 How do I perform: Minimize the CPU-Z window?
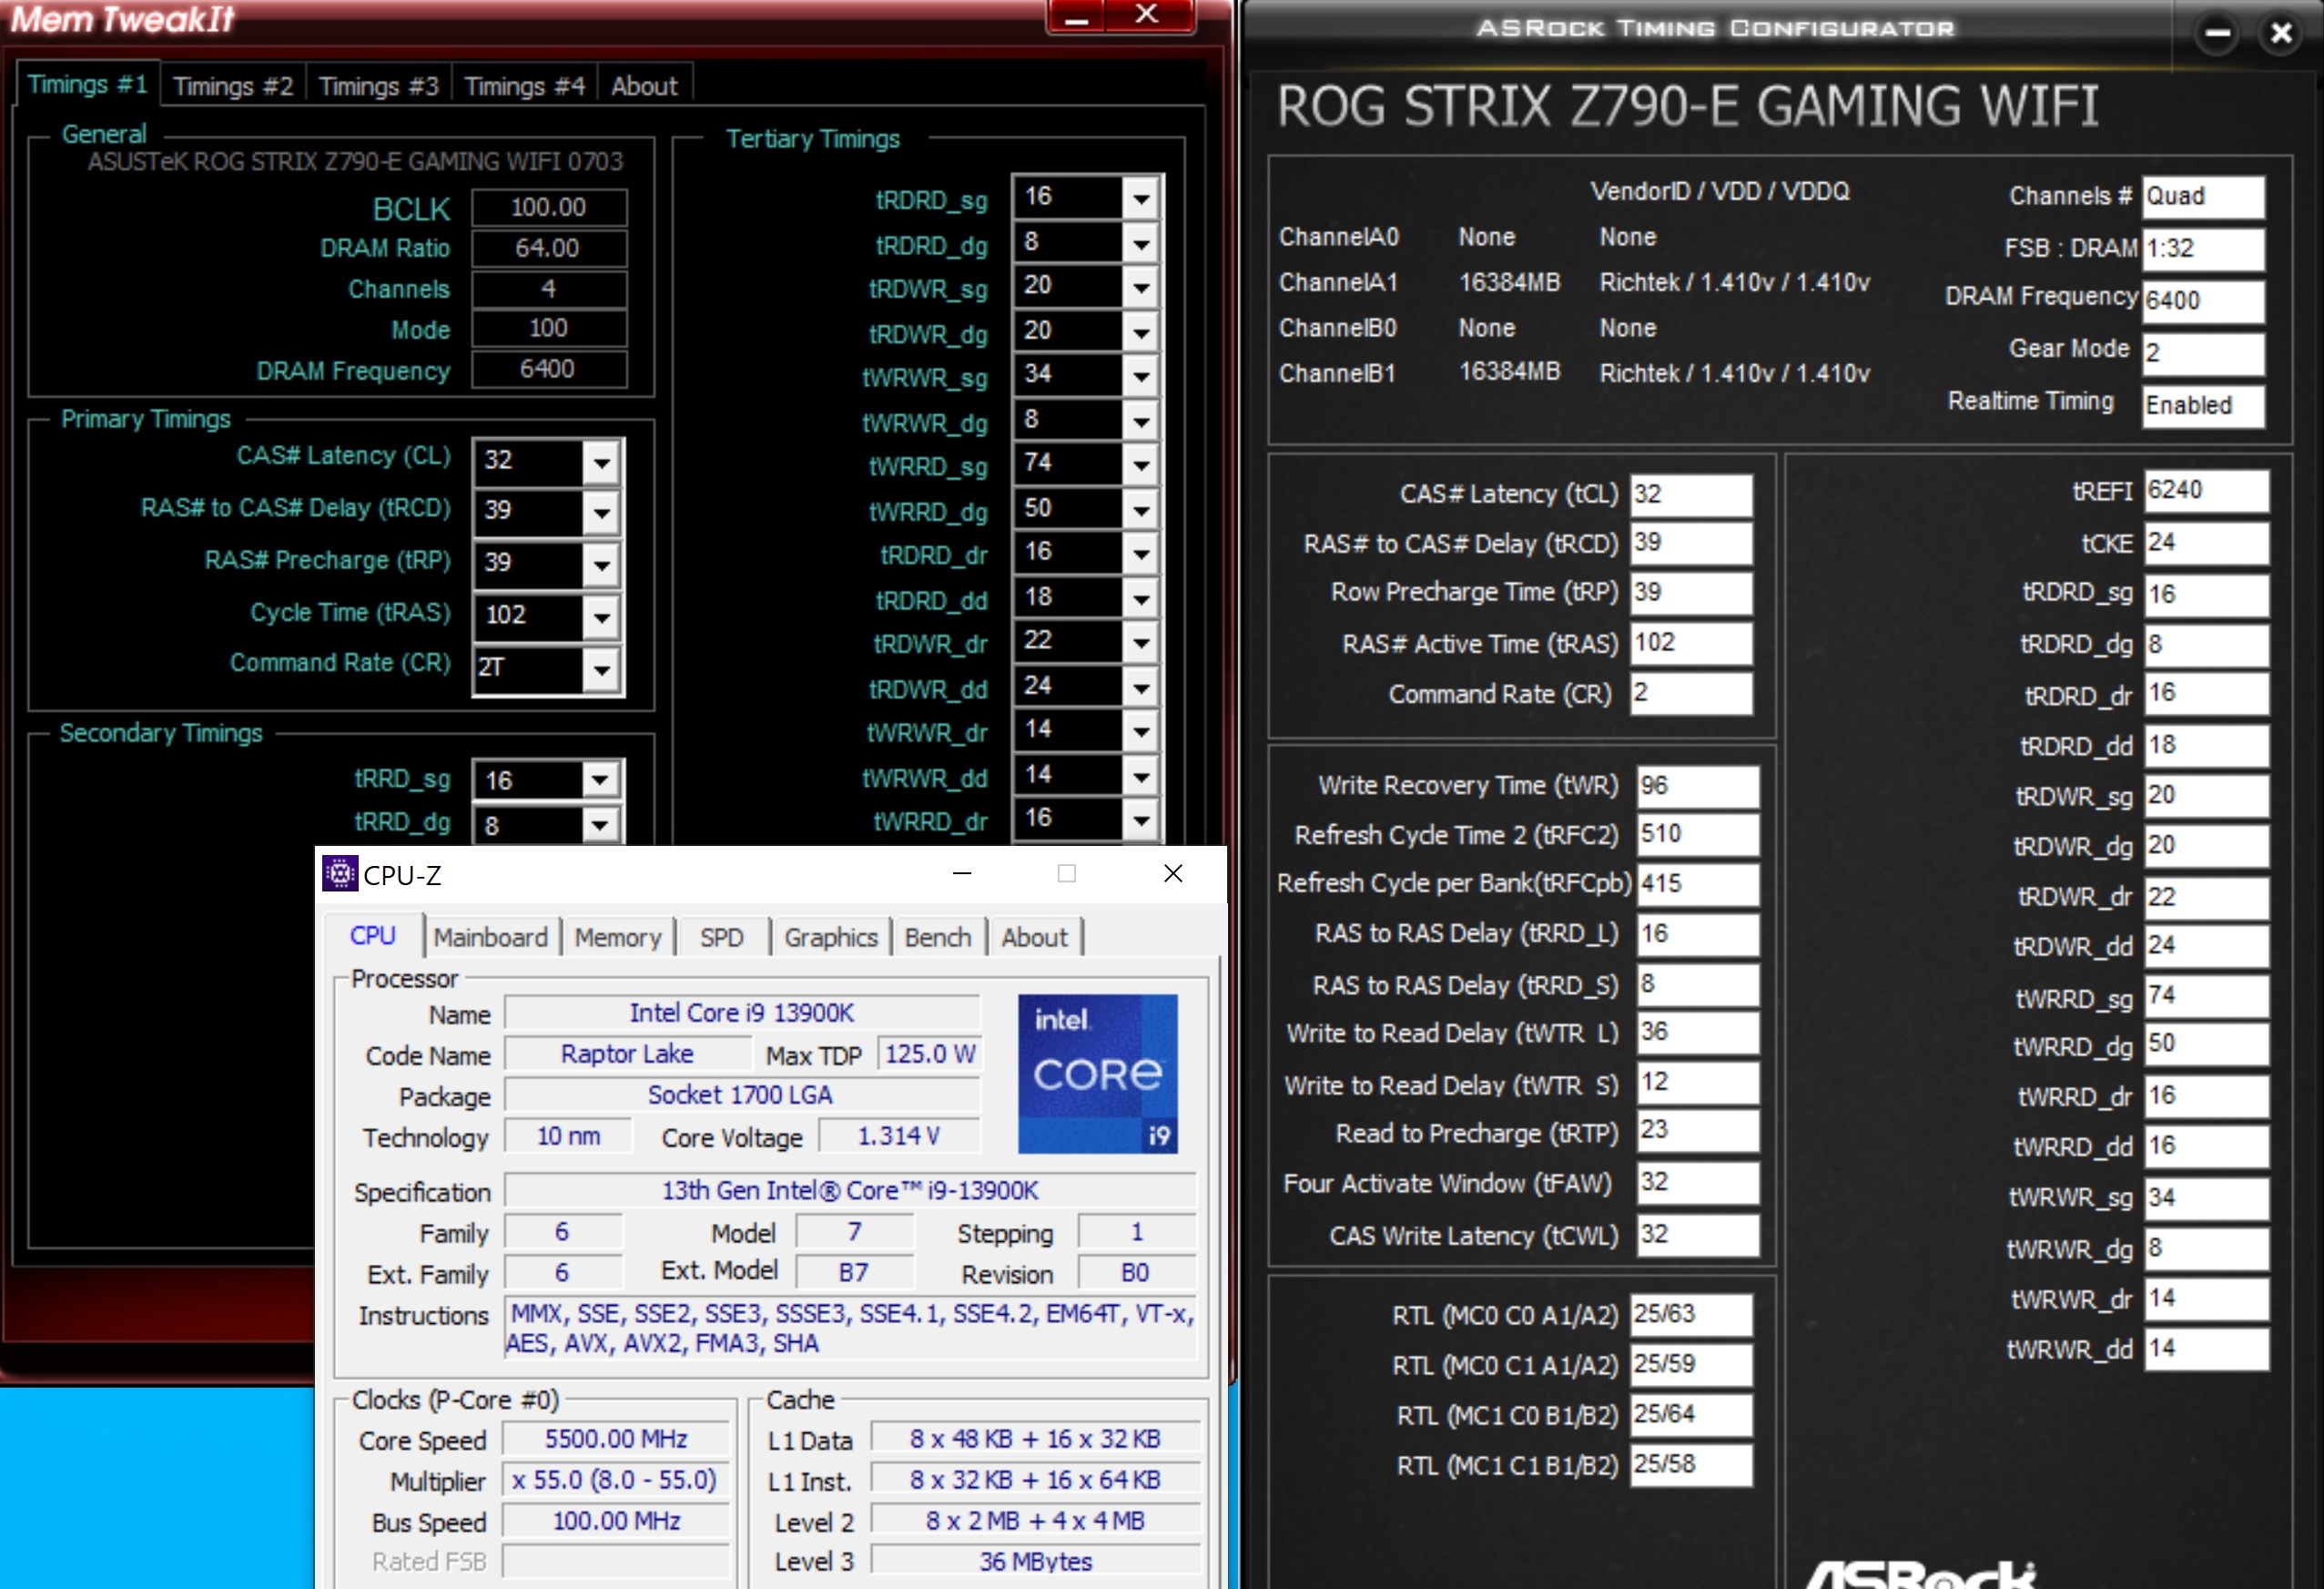click(x=962, y=873)
